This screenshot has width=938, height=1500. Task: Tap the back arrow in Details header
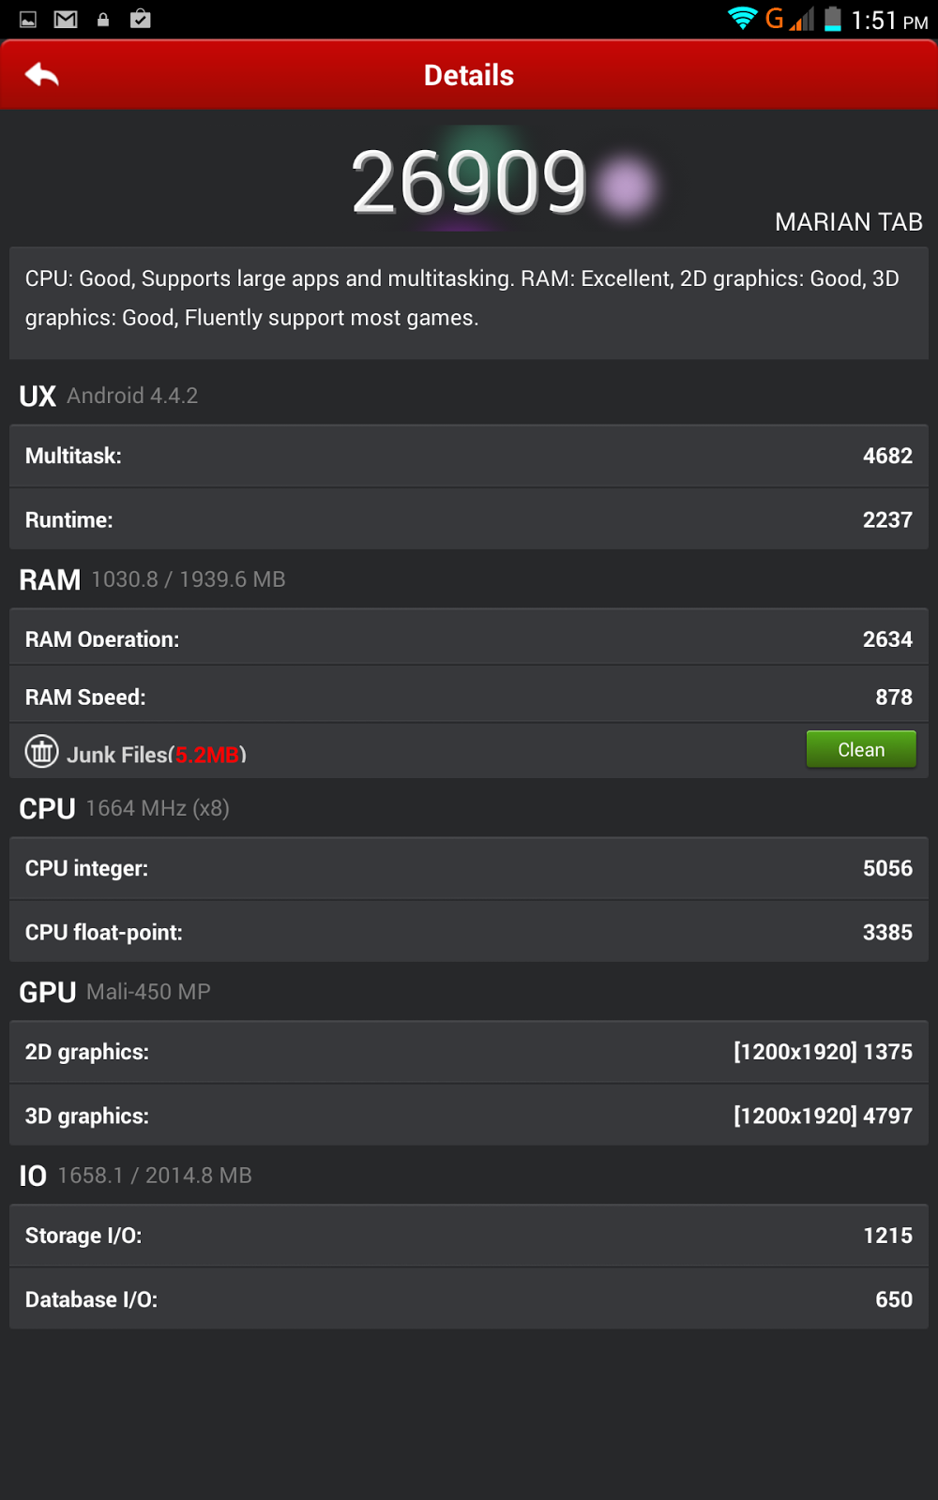click(x=42, y=75)
